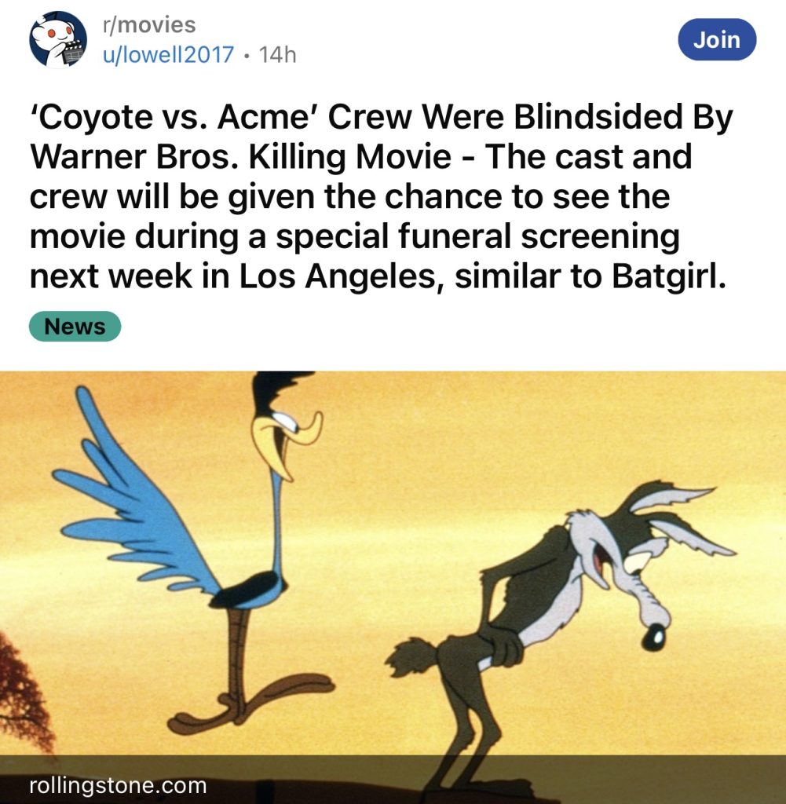Click the clapperboard on the subreddit avatar
786x804 pixels.
pos(72,53)
